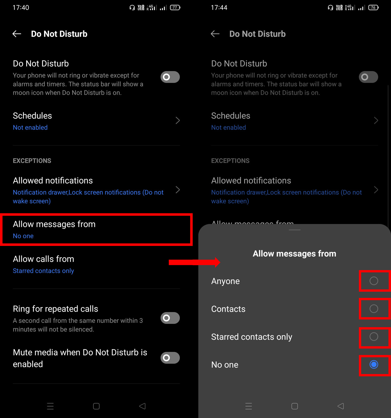Viewport: 391px width, 418px height.
Task: Click the Contacts label in the sheet
Action: (228, 309)
